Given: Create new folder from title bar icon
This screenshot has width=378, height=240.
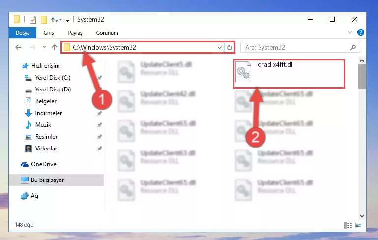Looking at the screenshot, I should 44,20.
